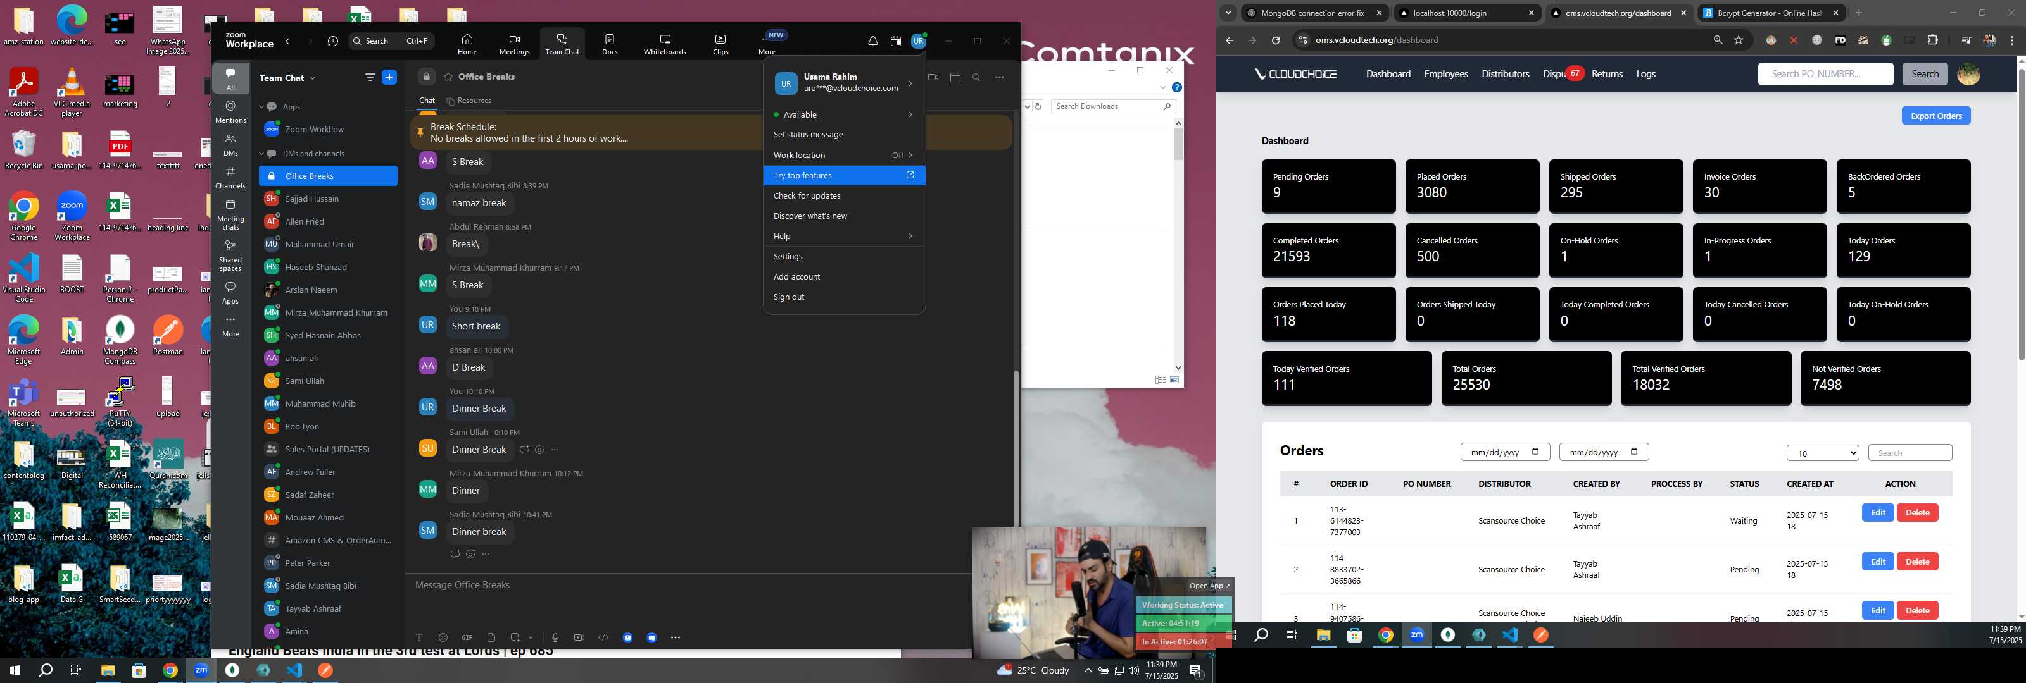This screenshot has width=2026, height=683.
Task: Click the blue new chat plus button
Action: click(x=389, y=77)
